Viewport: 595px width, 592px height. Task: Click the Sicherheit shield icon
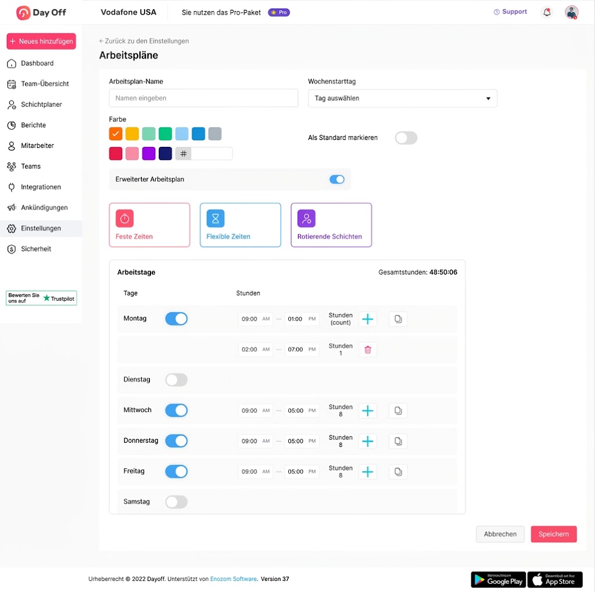[x=12, y=249]
